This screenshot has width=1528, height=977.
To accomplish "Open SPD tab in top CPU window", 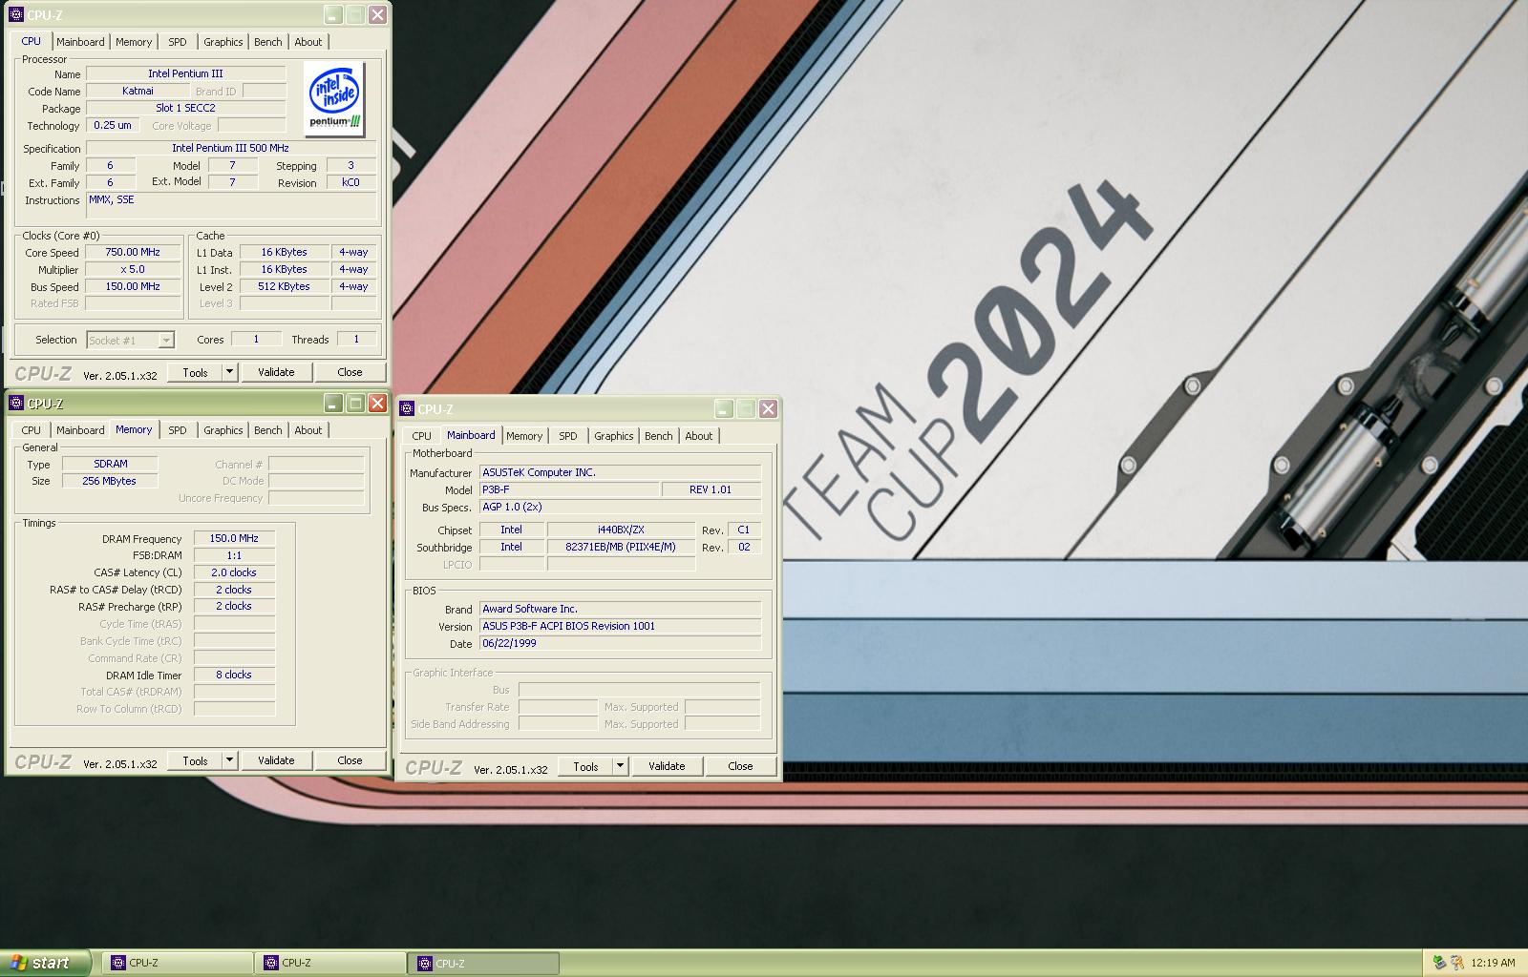I will click(x=178, y=42).
